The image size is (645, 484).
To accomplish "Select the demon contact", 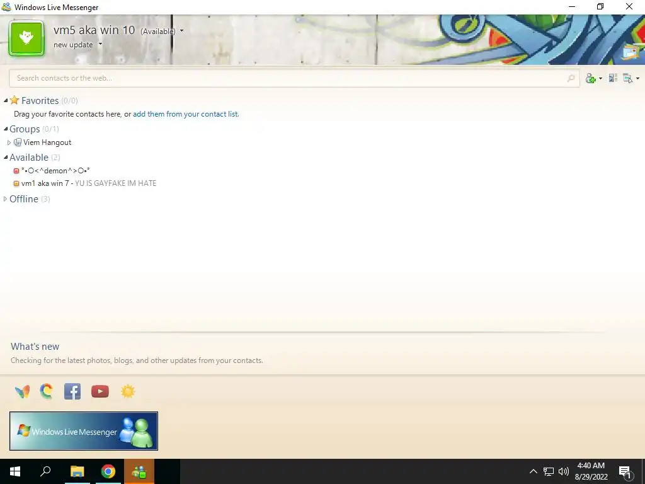I will (x=55, y=171).
